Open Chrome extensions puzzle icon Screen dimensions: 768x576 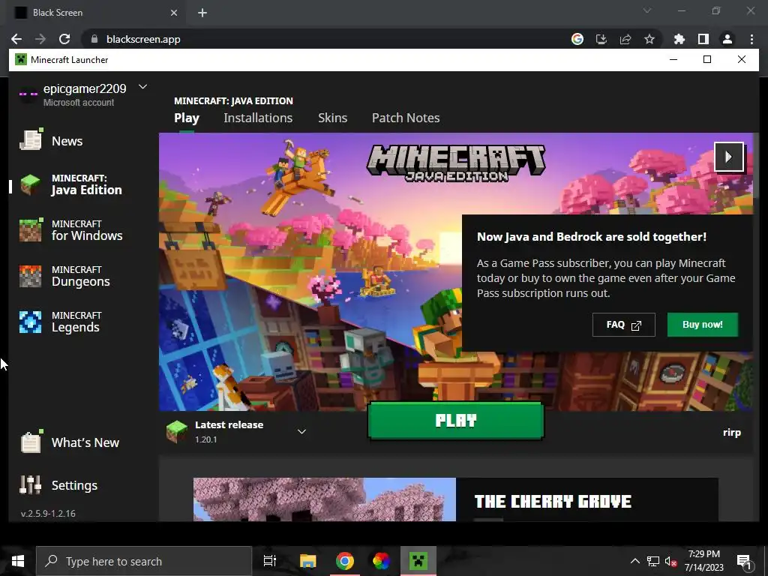[x=679, y=39]
